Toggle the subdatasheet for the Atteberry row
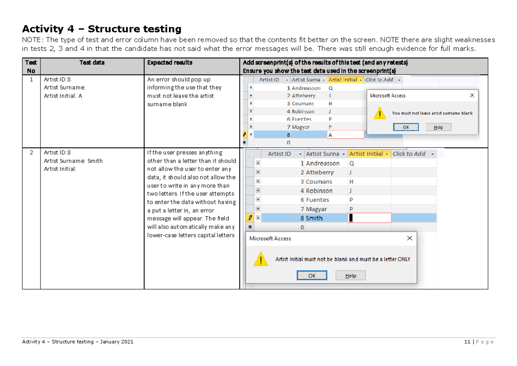517x366 pixels. (258, 172)
